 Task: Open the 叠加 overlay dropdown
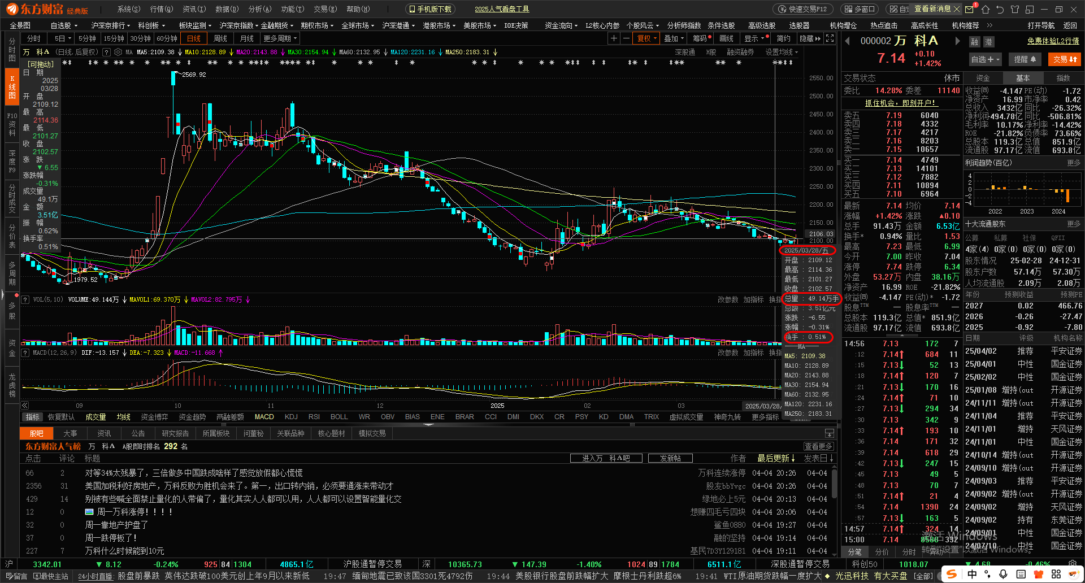click(x=674, y=38)
